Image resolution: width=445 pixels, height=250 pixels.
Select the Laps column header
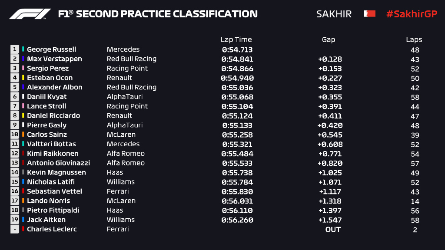[414, 39]
